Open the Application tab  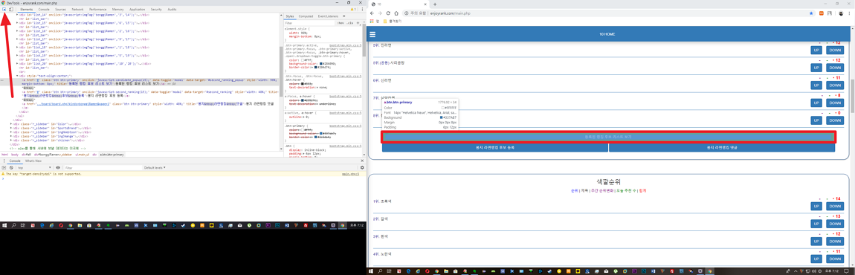(x=138, y=9)
